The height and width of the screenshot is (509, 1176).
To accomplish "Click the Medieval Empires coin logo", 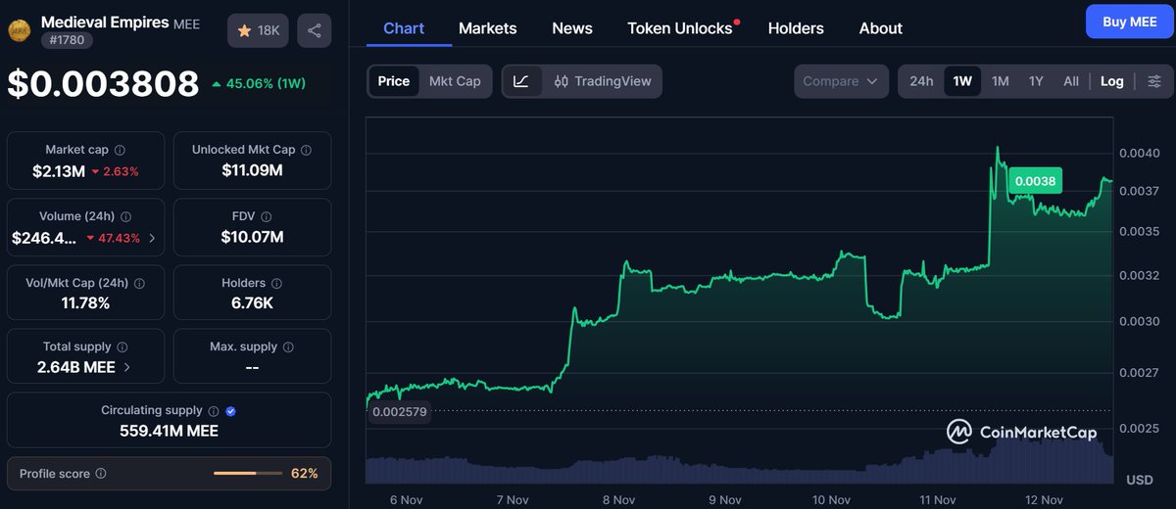I will 19,31.
